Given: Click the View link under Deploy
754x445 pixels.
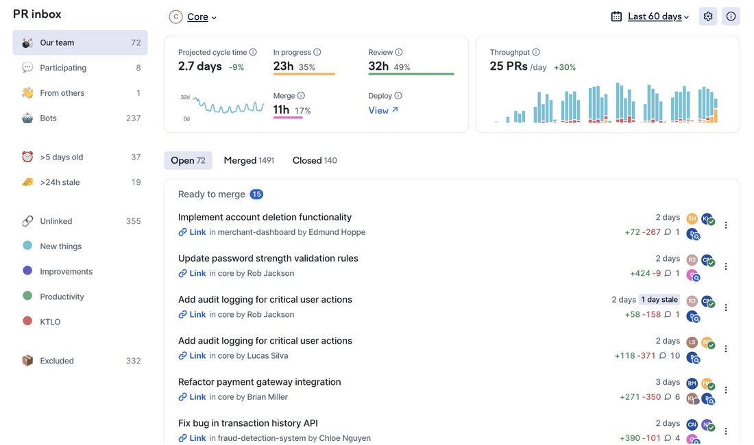Looking at the screenshot, I should pyautogui.click(x=381, y=110).
